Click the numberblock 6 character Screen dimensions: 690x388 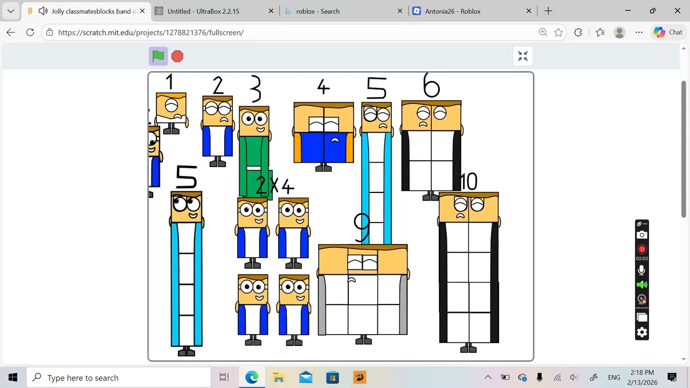click(431, 150)
